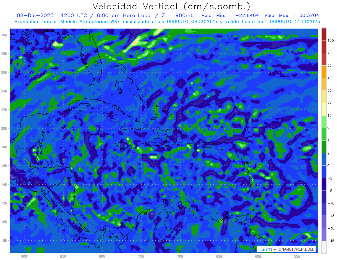The height and width of the screenshot is (260, 337).
Task: Click the 14N latitude label
Action: click(x=5, y=185)
